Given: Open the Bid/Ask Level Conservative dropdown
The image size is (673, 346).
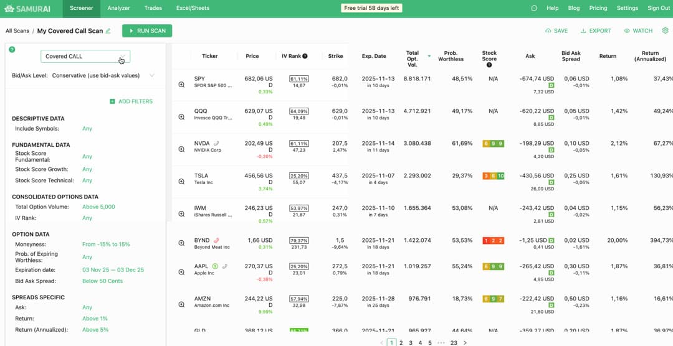Looking at the screenshot, I should 103,75.
